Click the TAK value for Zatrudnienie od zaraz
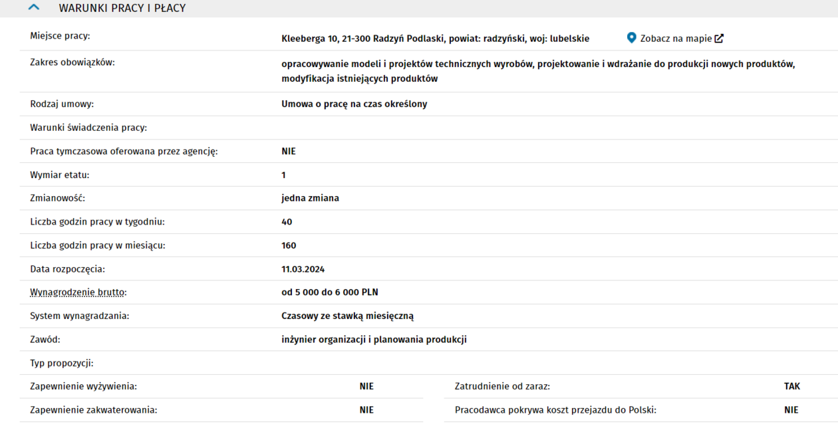The height and width of the screenshot is (430, 838). 791,386
